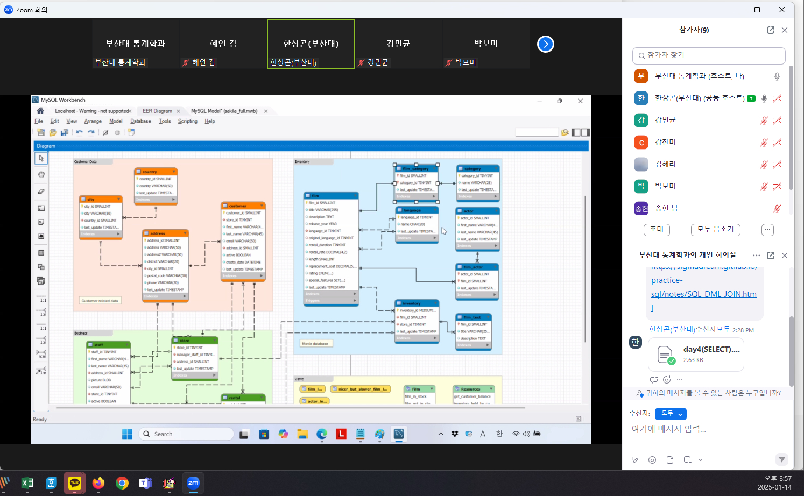The image size is (804, 496).
Task: Open the emoji picker in chat
Action: pyautogui.click(x=652, y=460)
